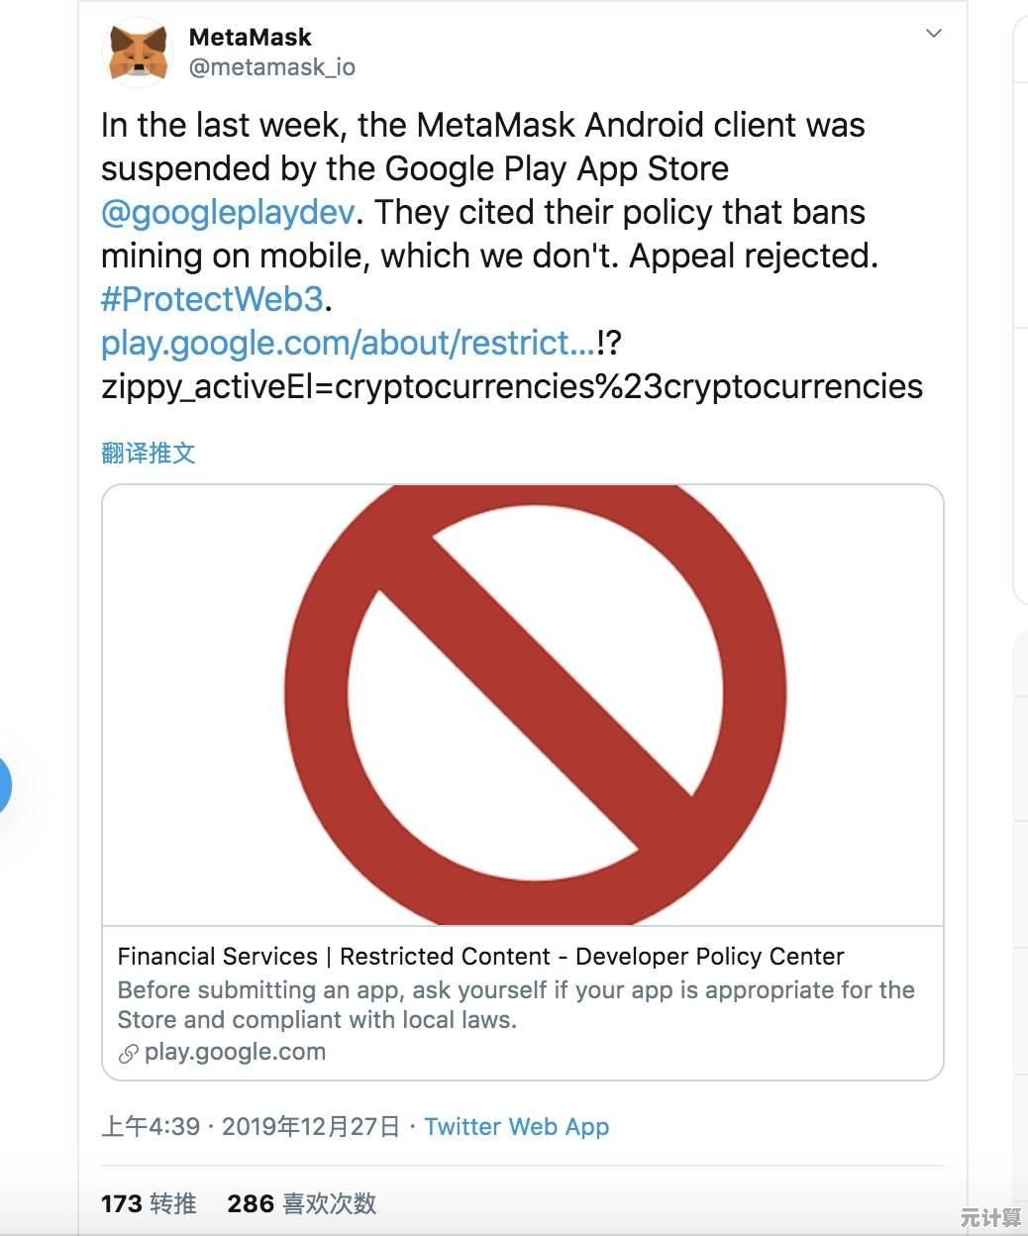This screenshot has height=1236, width=1028.
Task: Click the blue circle button at left edge
Action: [x=4, y=784]
